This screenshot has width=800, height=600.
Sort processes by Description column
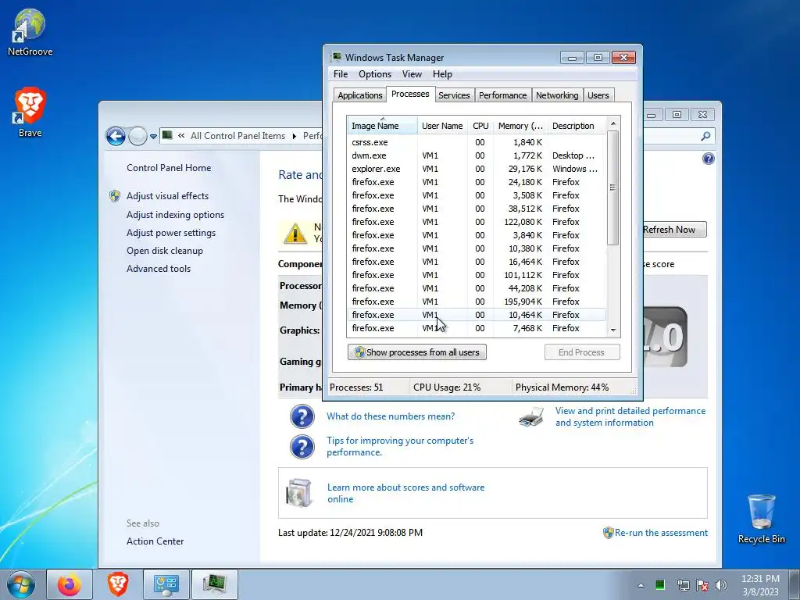point(577,126)
